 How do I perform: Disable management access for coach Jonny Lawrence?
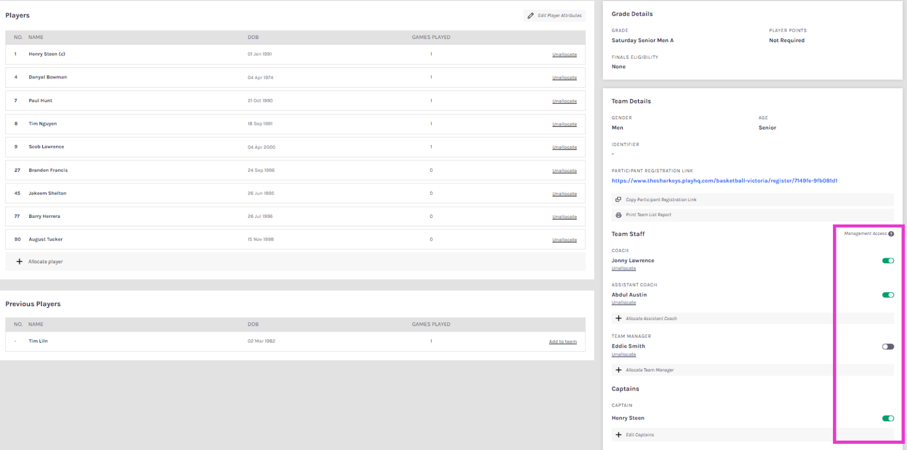888,261
